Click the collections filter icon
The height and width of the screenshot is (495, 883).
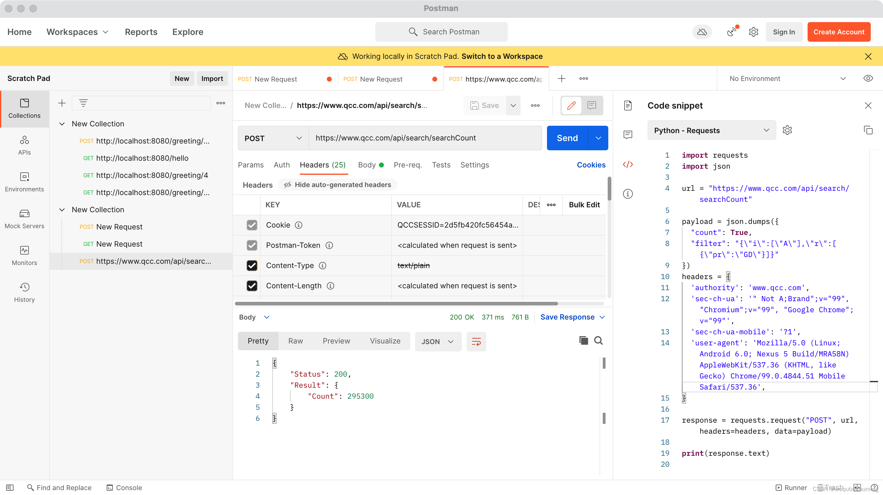point(83,103)
